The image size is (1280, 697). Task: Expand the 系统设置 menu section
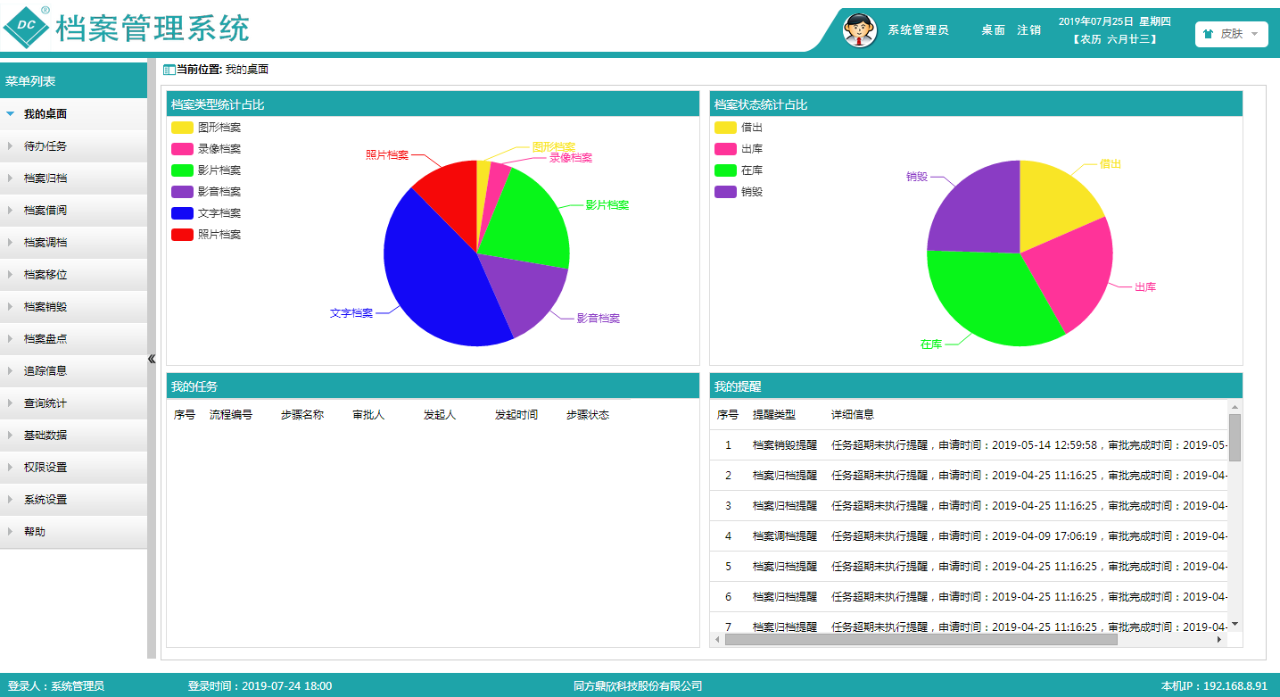pyautogui.click(x=45, y=500)
